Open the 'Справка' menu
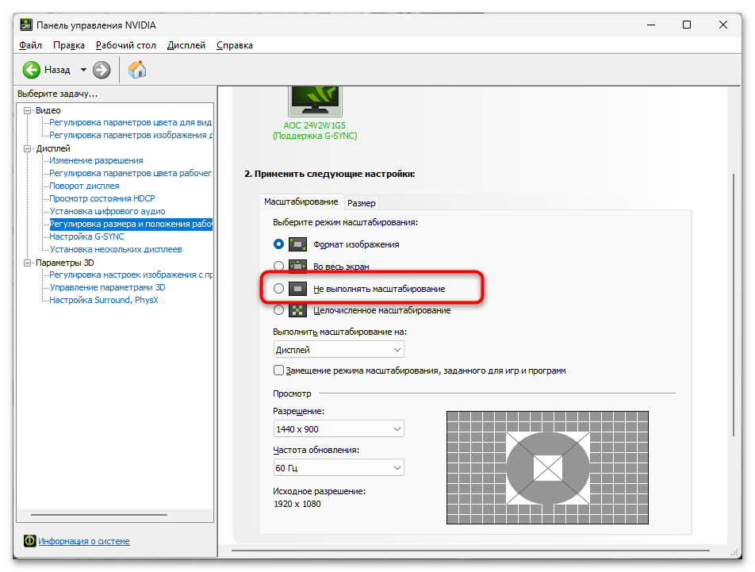Image resolution: width=755 pixels, height=572 pixels. 235,45
